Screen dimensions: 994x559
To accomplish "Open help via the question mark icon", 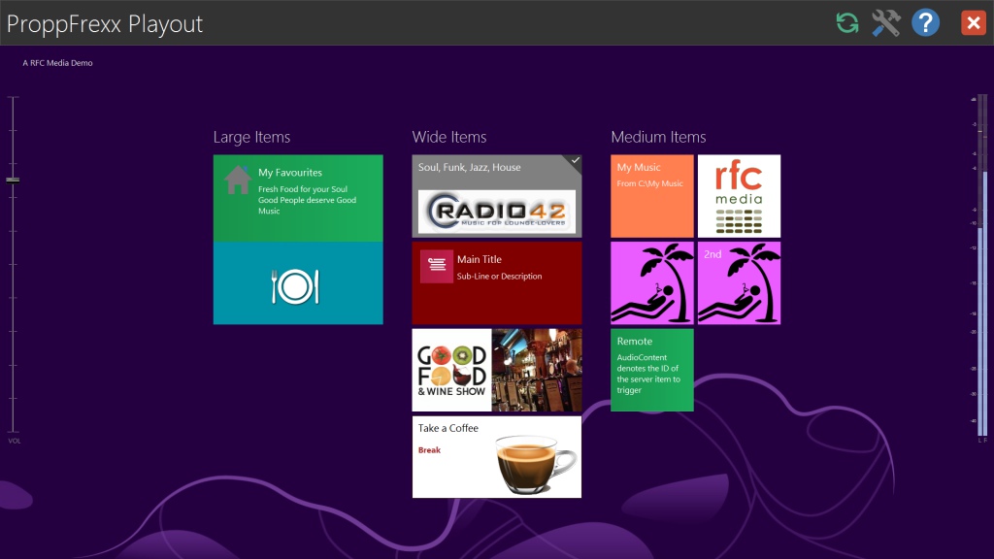I will (x=925, y=22).
